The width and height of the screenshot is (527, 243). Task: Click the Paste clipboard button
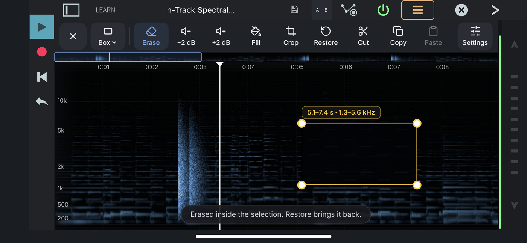(x=433, y=36)
